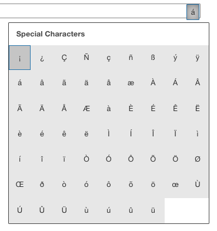The height and width of the screenshot is (231, 217).
Task: Select uppercase Ñ character
Action: click(x=86, y=58)
